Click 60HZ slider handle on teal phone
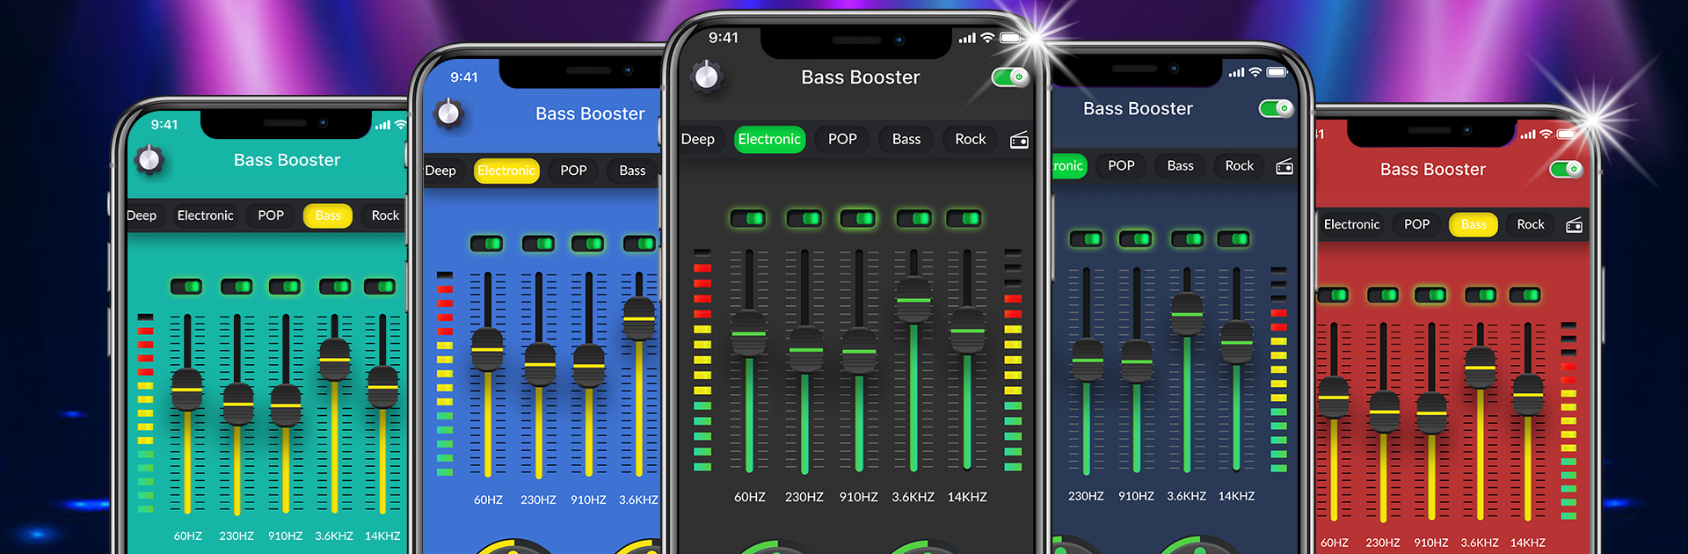Screen dimensions: 1688x554 (186, 390)
